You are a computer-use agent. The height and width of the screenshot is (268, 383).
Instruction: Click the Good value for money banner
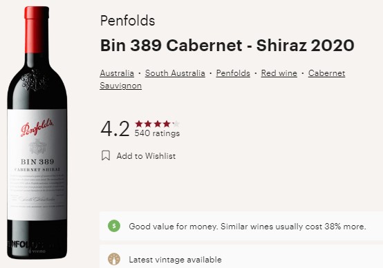click(x=241, y=226)
